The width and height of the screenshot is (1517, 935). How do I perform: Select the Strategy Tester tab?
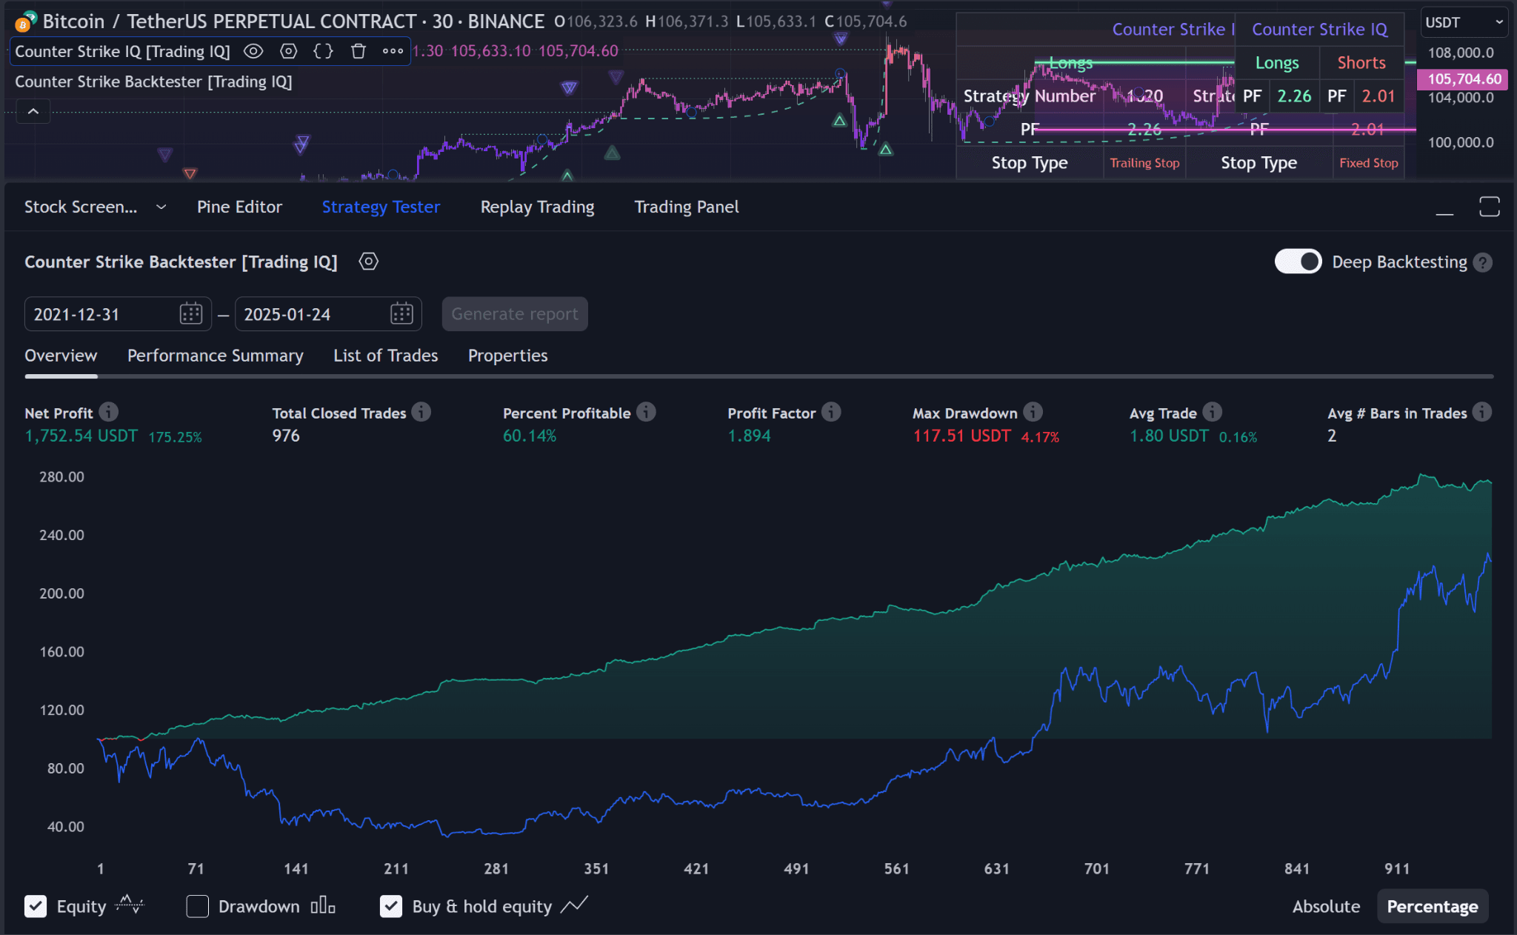(381, 207)
